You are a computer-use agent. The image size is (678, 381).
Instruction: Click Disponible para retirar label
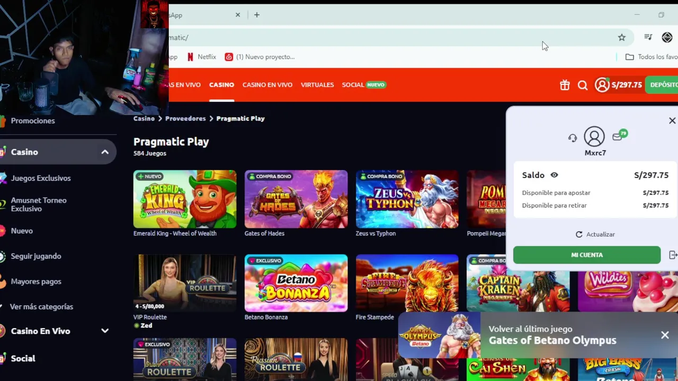(554, 205)
